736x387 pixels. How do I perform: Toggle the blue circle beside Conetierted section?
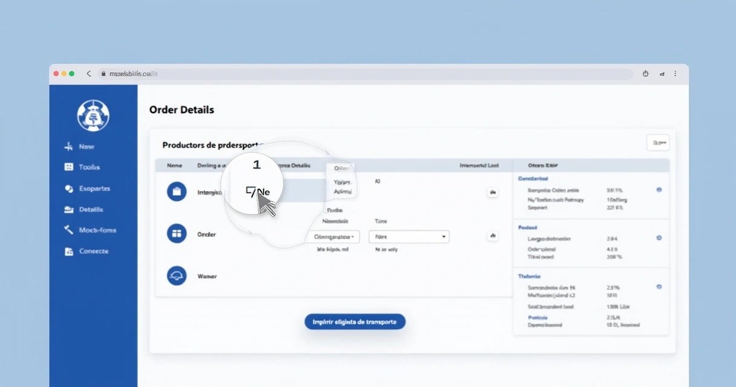659,189
